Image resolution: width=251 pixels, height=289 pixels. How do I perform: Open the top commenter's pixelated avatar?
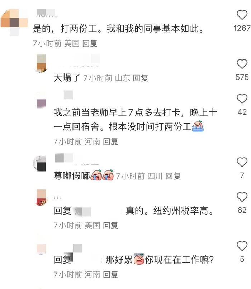coord(14,22)
